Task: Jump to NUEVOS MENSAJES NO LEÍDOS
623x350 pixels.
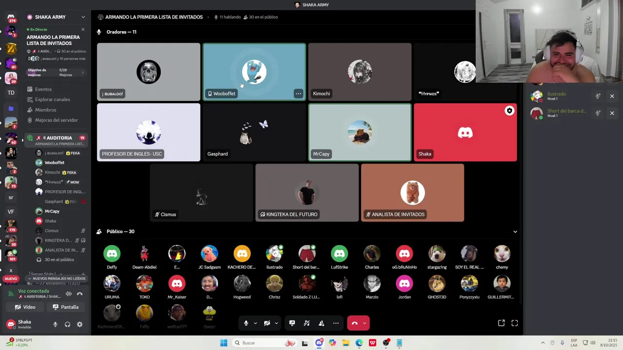Action: click(x=56, y=279)
